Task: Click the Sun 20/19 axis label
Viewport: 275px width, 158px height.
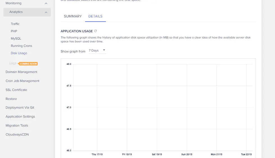Action: click(x=187, y=154)
